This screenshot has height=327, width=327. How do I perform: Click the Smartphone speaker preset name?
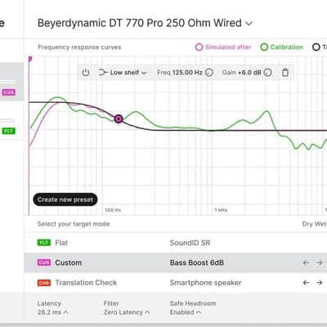click(205, 283)
